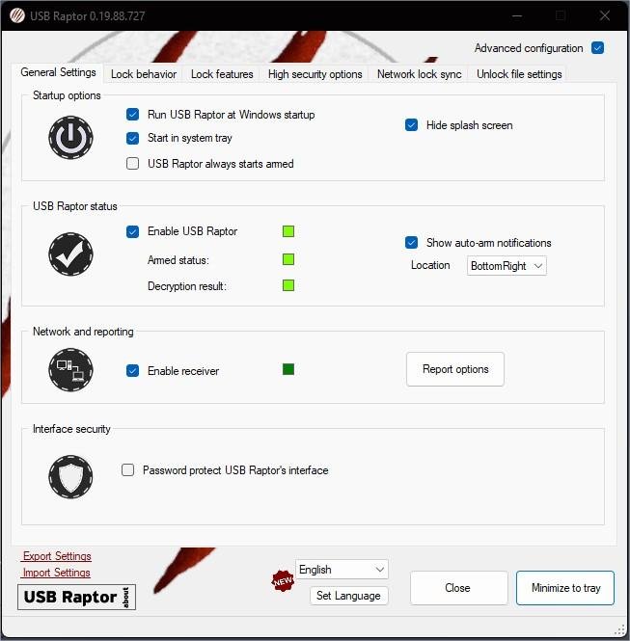Click the Decryption result green indicator
This screenshot has height=641, width=630.
click(x=288, y=285)
